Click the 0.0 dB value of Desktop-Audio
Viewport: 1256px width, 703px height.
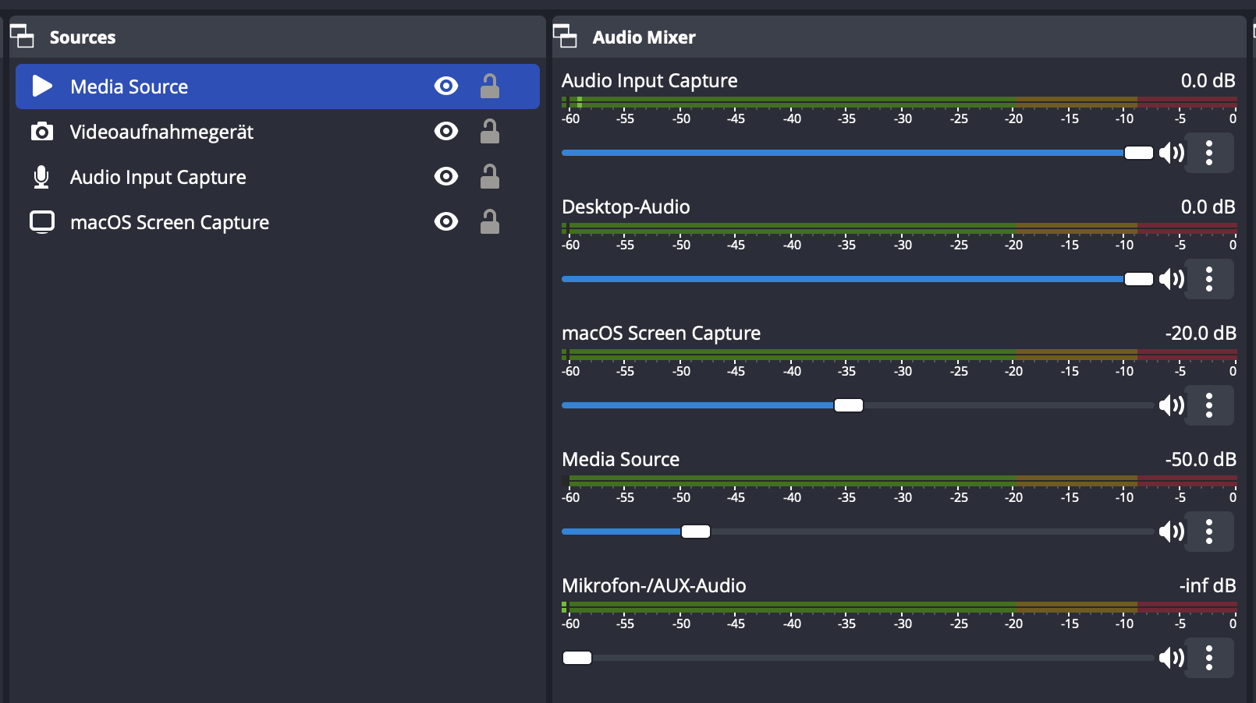click(x=1208, y=207)
